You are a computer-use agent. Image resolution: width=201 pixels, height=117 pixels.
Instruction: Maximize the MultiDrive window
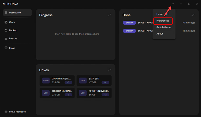(189, 4)
